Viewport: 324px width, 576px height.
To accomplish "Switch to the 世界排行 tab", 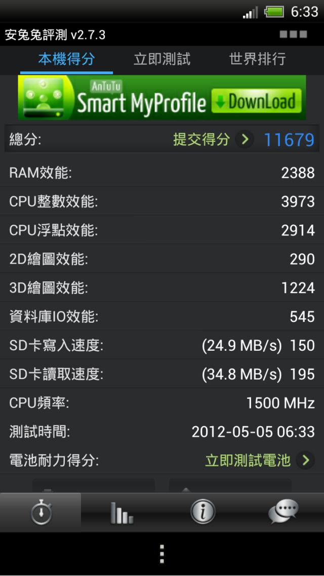I will tap(258, 59).
